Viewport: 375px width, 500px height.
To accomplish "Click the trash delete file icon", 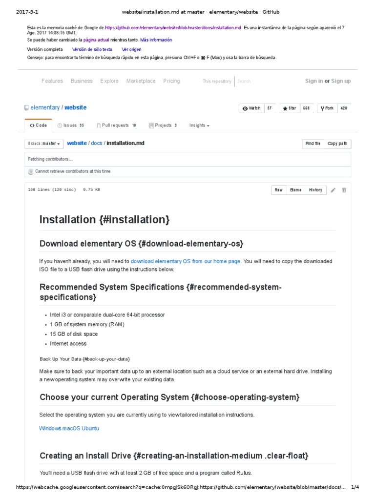I will click(x=344, y=190).
